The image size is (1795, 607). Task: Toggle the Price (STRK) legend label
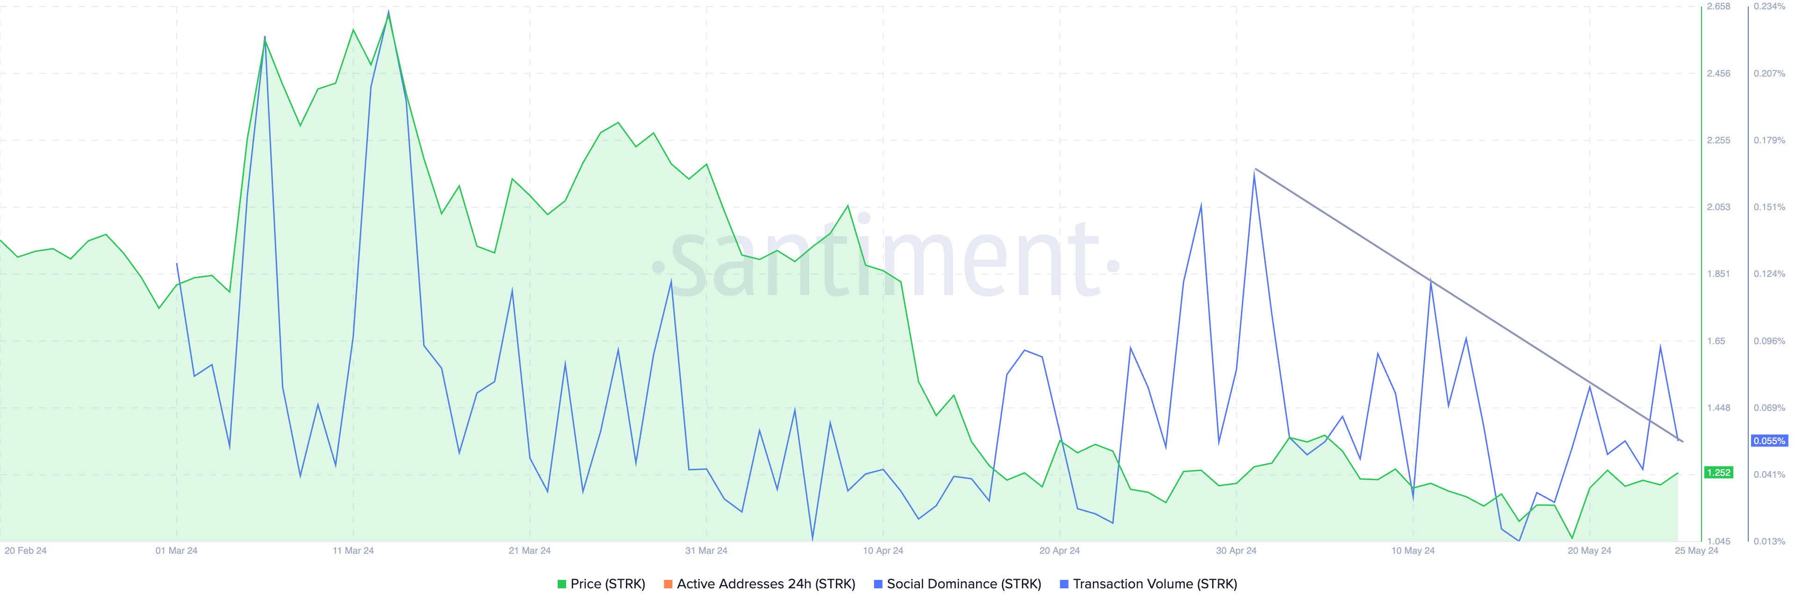click(608, 584)
